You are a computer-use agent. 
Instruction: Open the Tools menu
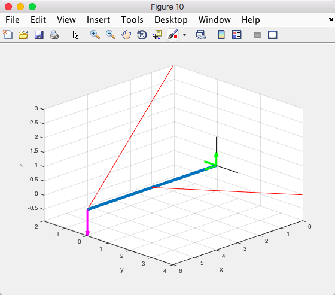(x=132, y=20)
